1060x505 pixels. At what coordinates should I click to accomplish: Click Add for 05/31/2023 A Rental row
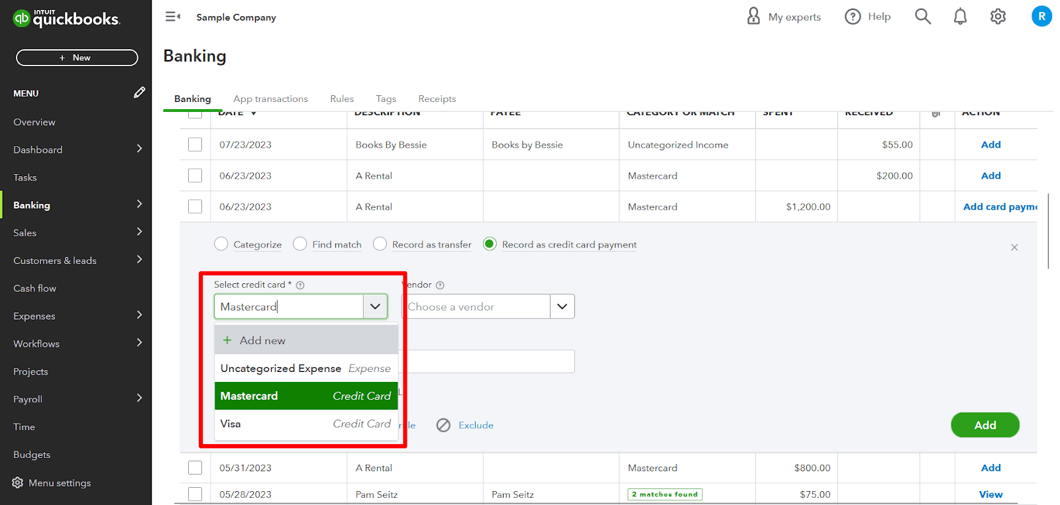coord(991,467)
